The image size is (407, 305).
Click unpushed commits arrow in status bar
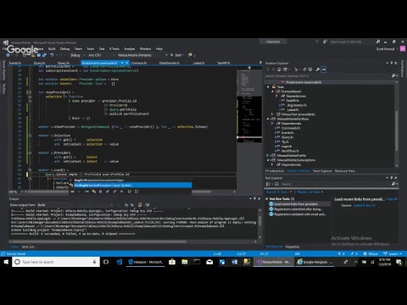[342, 254]
